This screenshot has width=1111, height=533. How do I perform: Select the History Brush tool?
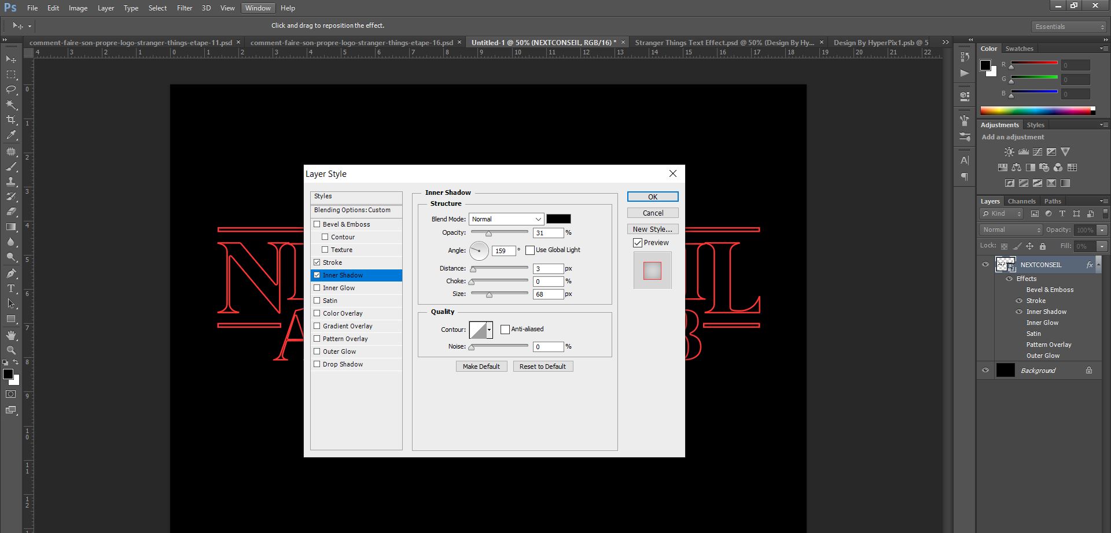coord(11,197)
